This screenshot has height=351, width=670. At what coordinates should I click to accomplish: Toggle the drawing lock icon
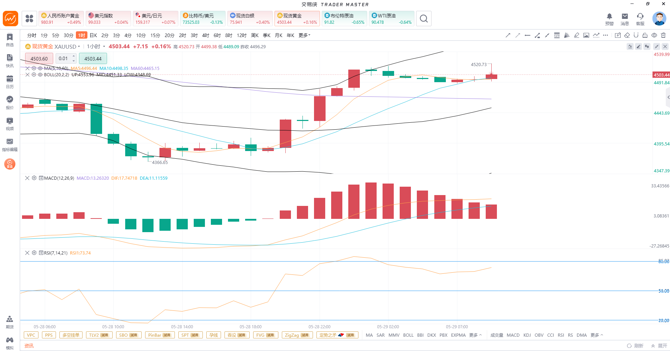(645, 35)
